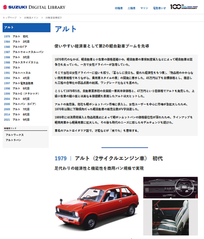Image resolution: width=204 pixels, height=239 pixels.
Task: Open 1984 アルト 2代目 link
Action: pyautogui.click(x=17, y=42)
